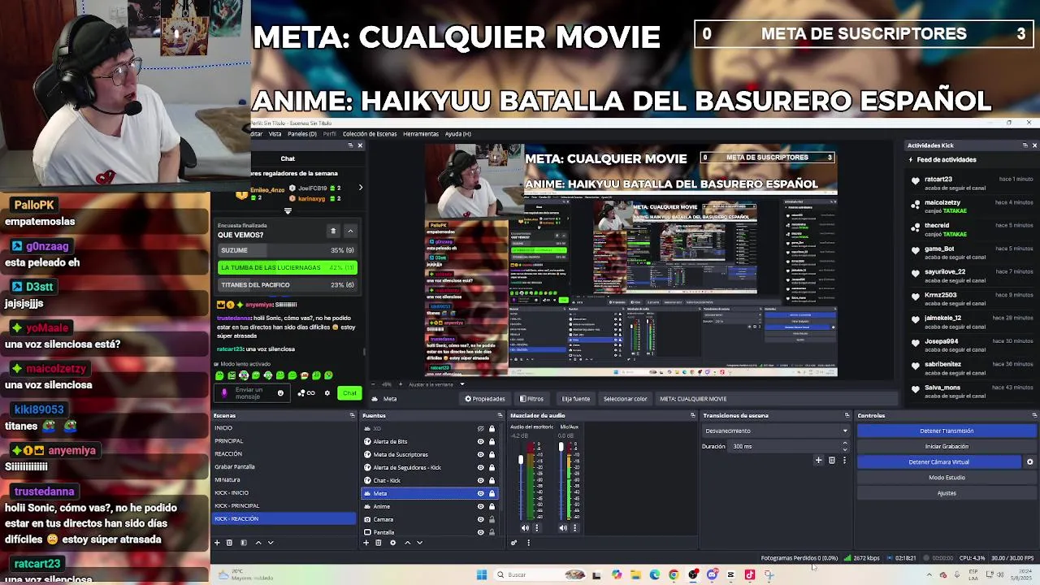Expand weekly gifters list arrow
Image resolution: width=1040 pixels, height=585 pixels.
pyautogui.click(x=360, y=188)
